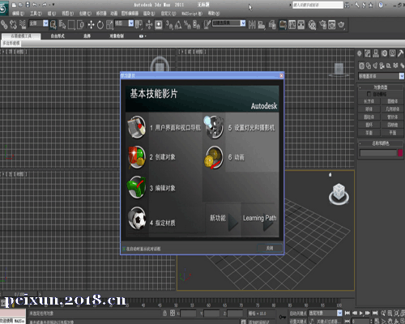Click the 茶壶 teapot button
This screenshot has height=324, width=405.
(x=369, y=133)
